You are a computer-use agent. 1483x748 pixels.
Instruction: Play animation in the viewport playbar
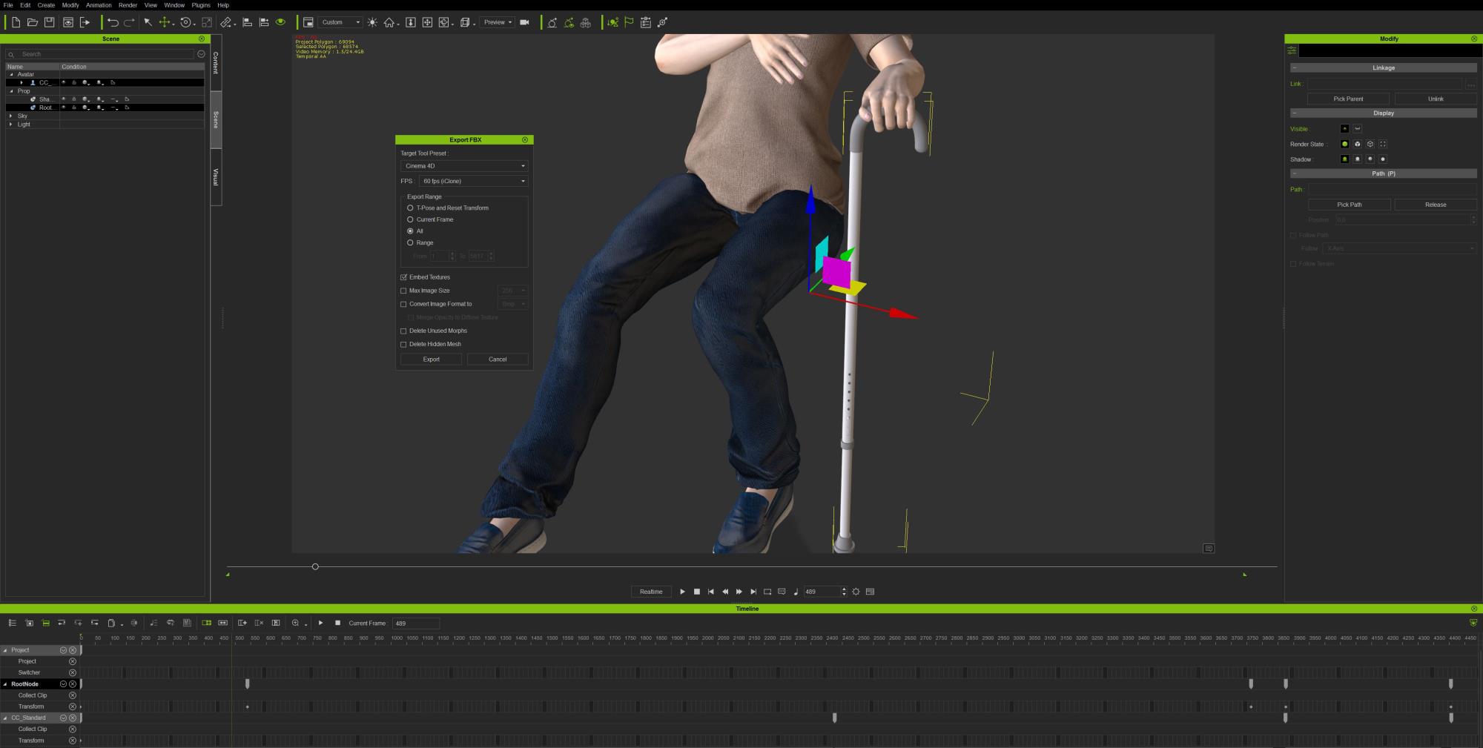click(682, 592)
